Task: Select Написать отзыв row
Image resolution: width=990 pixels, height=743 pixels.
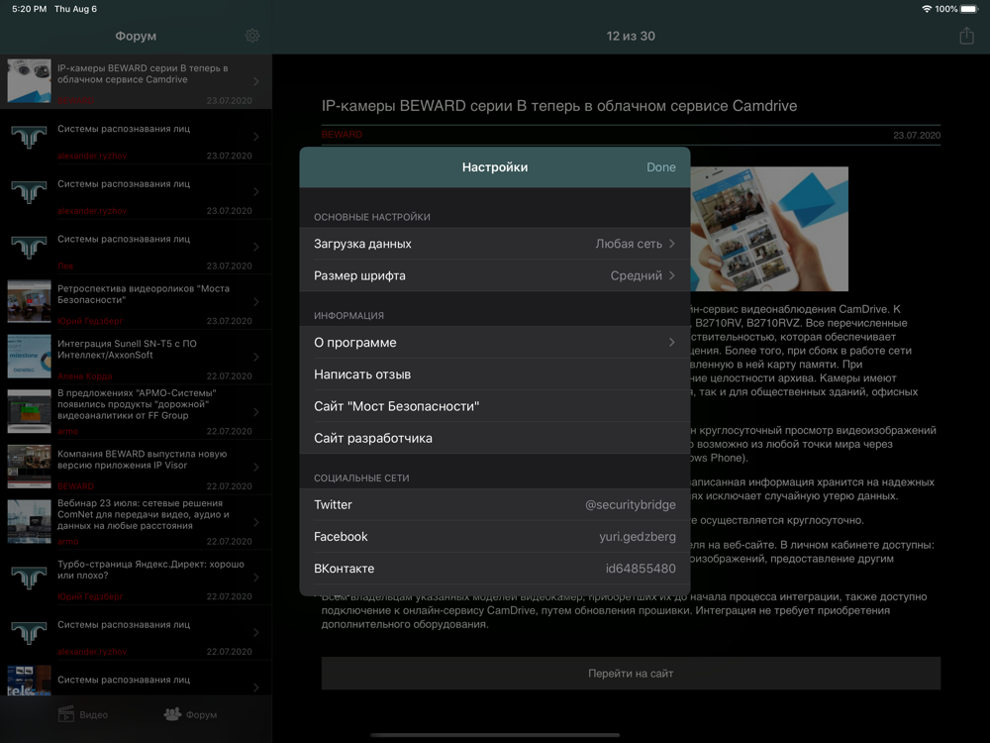Action: pyautogui.click(x=494, y=374)
